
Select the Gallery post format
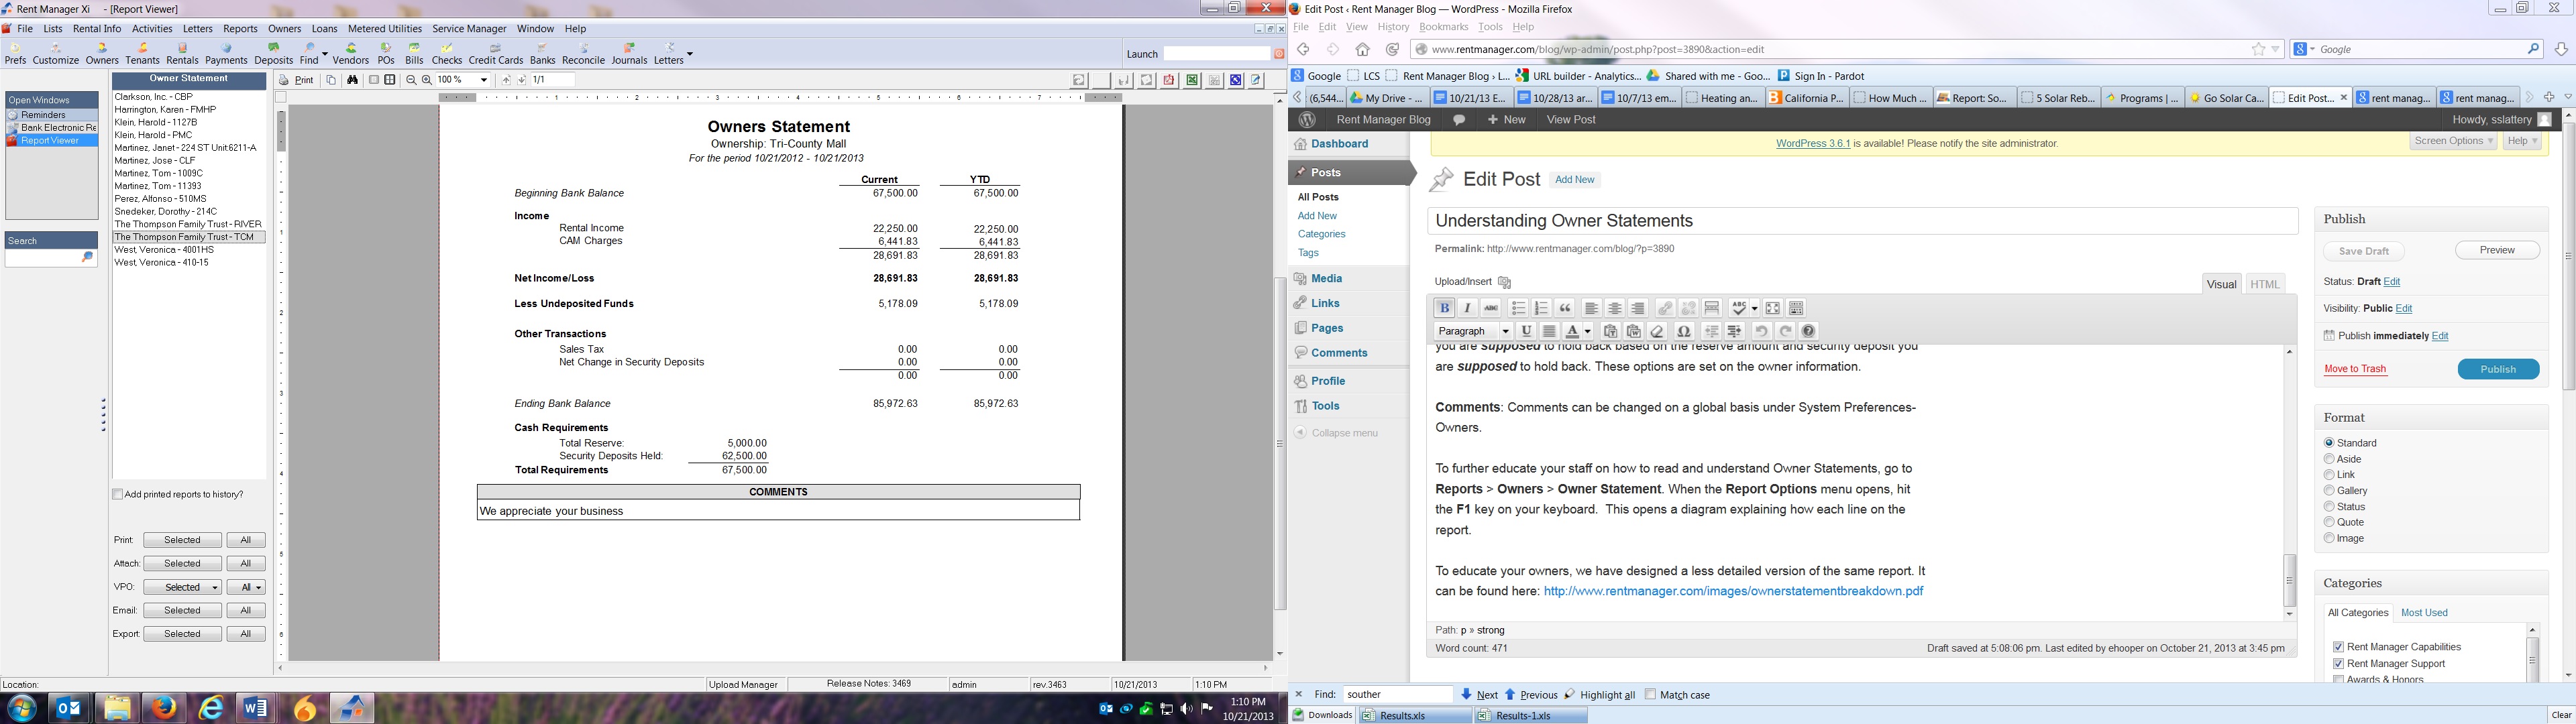coord(2329,491)
